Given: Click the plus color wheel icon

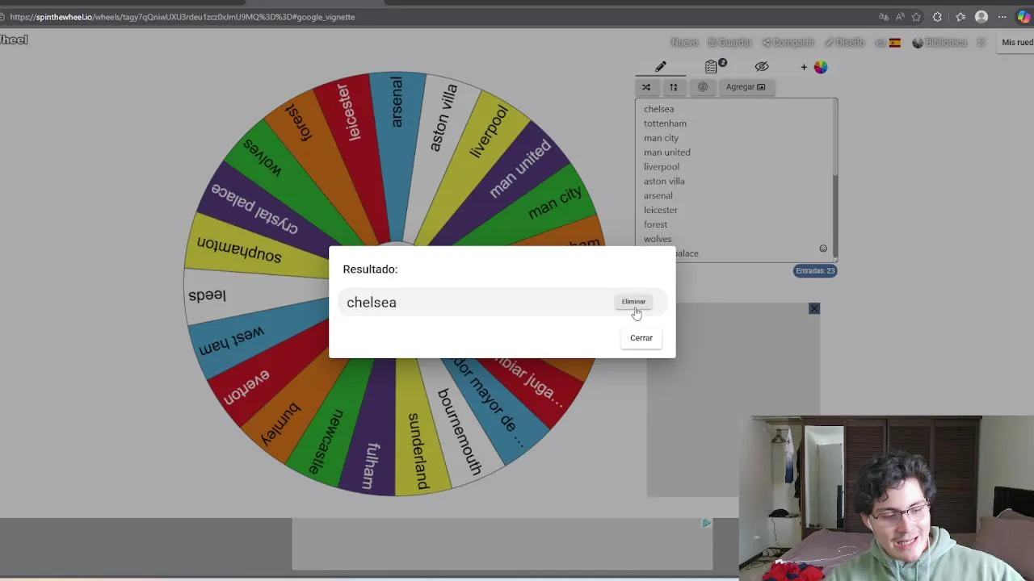Looking at the screenshot, I should pos(814,67).
